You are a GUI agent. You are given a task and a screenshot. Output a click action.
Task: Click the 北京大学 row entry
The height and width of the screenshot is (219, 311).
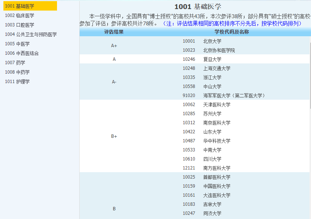point(212,41)
